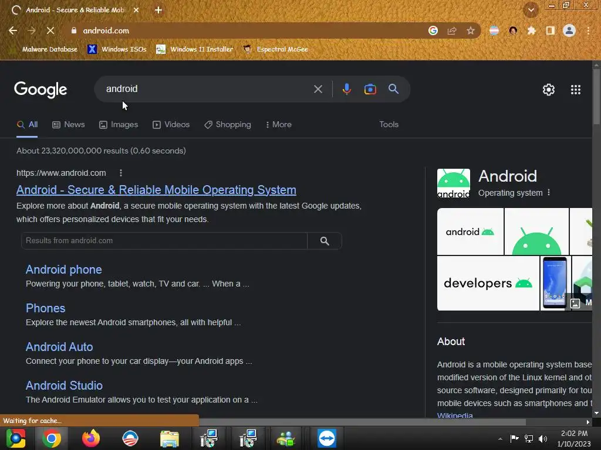
Task: Start voice search with the microphone
Action: click(346, 89)
